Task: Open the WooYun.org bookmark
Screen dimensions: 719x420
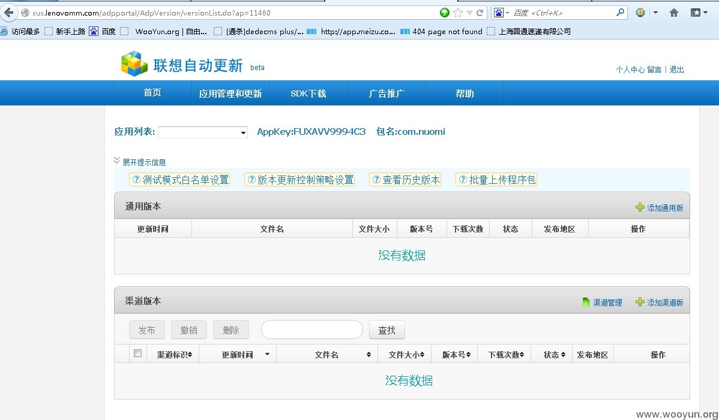Action: click(164, 32)
